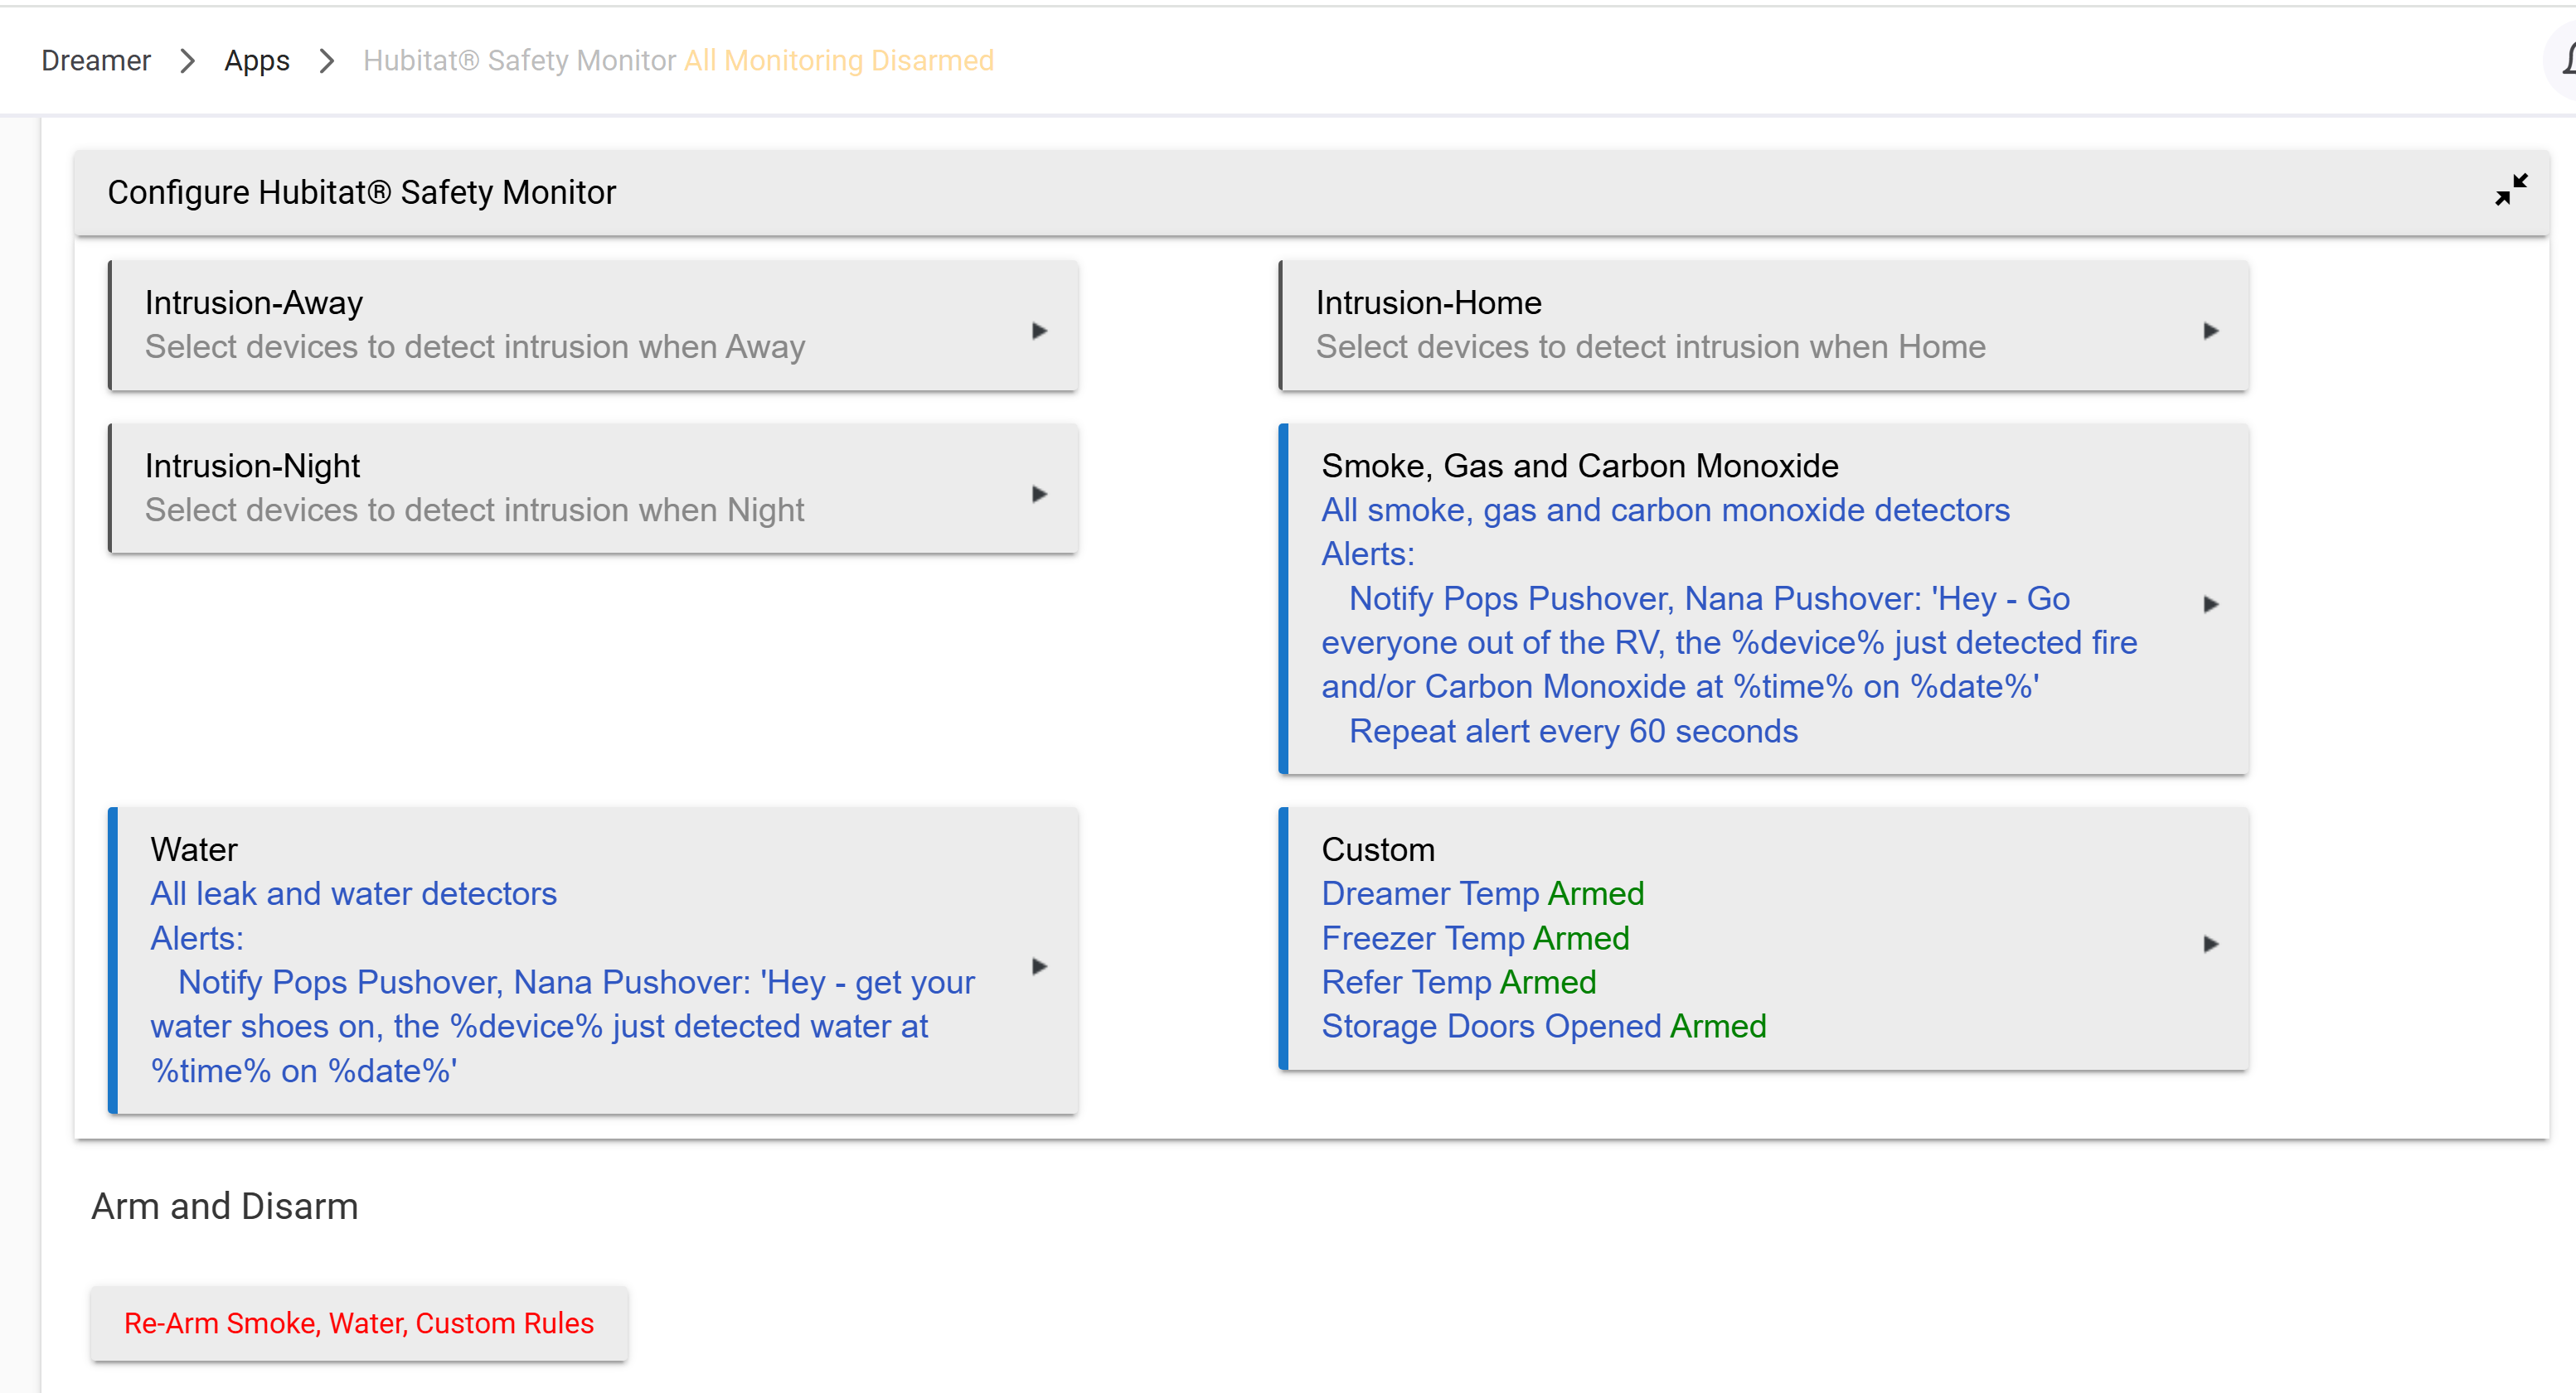Click the Refer Temp Armed rule
Screen dimensions: 2576x1393
(x=1458, y=982)
